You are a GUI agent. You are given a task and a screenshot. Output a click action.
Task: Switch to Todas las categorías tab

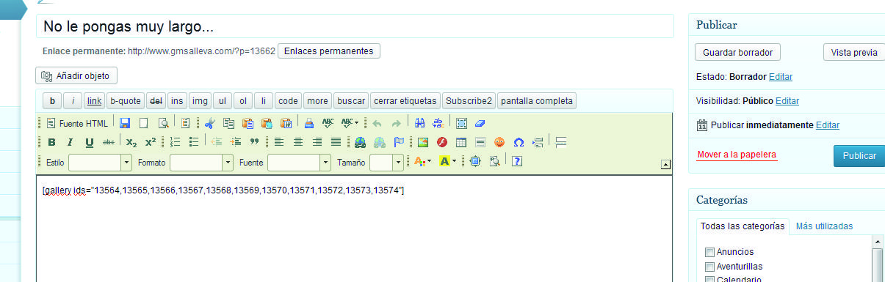pyautogui.click(x=743, y=226)
